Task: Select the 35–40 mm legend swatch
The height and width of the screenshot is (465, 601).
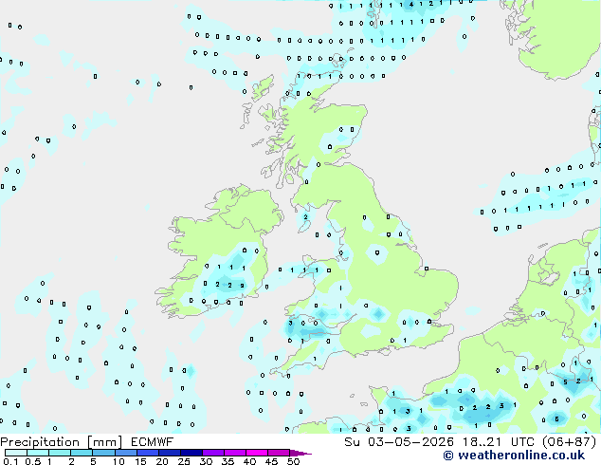Action: pos(235,453)
